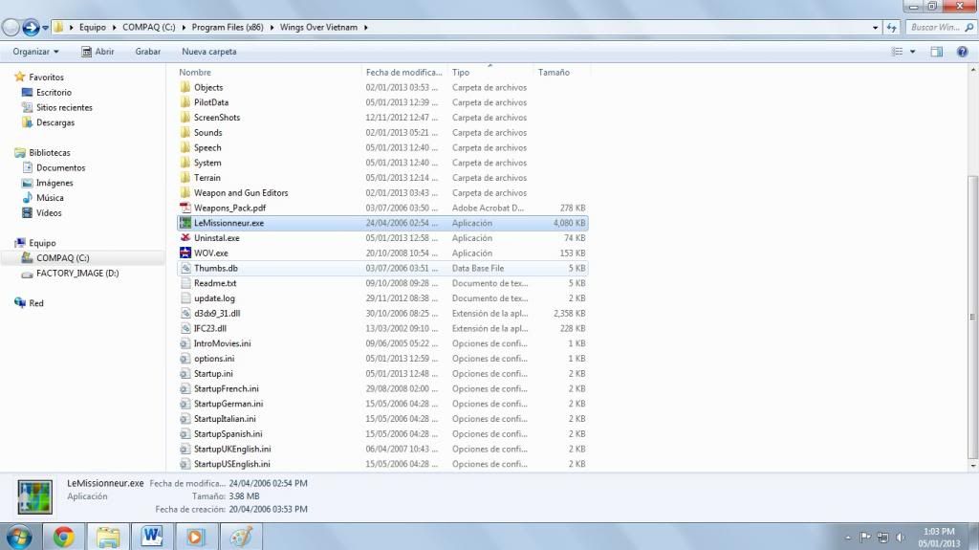Screen dimensions: 979x550
Task: Click the PilotData folder icon
Action: coord(185,102)
